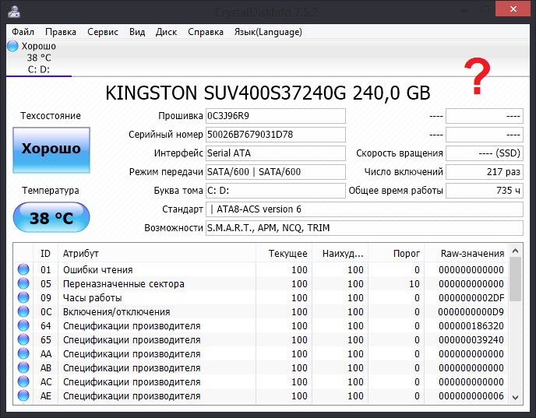The width and height of the screenshot is (536, 418).
Task: Close the CrystalDiskInfo window
Action: [513, 9]
